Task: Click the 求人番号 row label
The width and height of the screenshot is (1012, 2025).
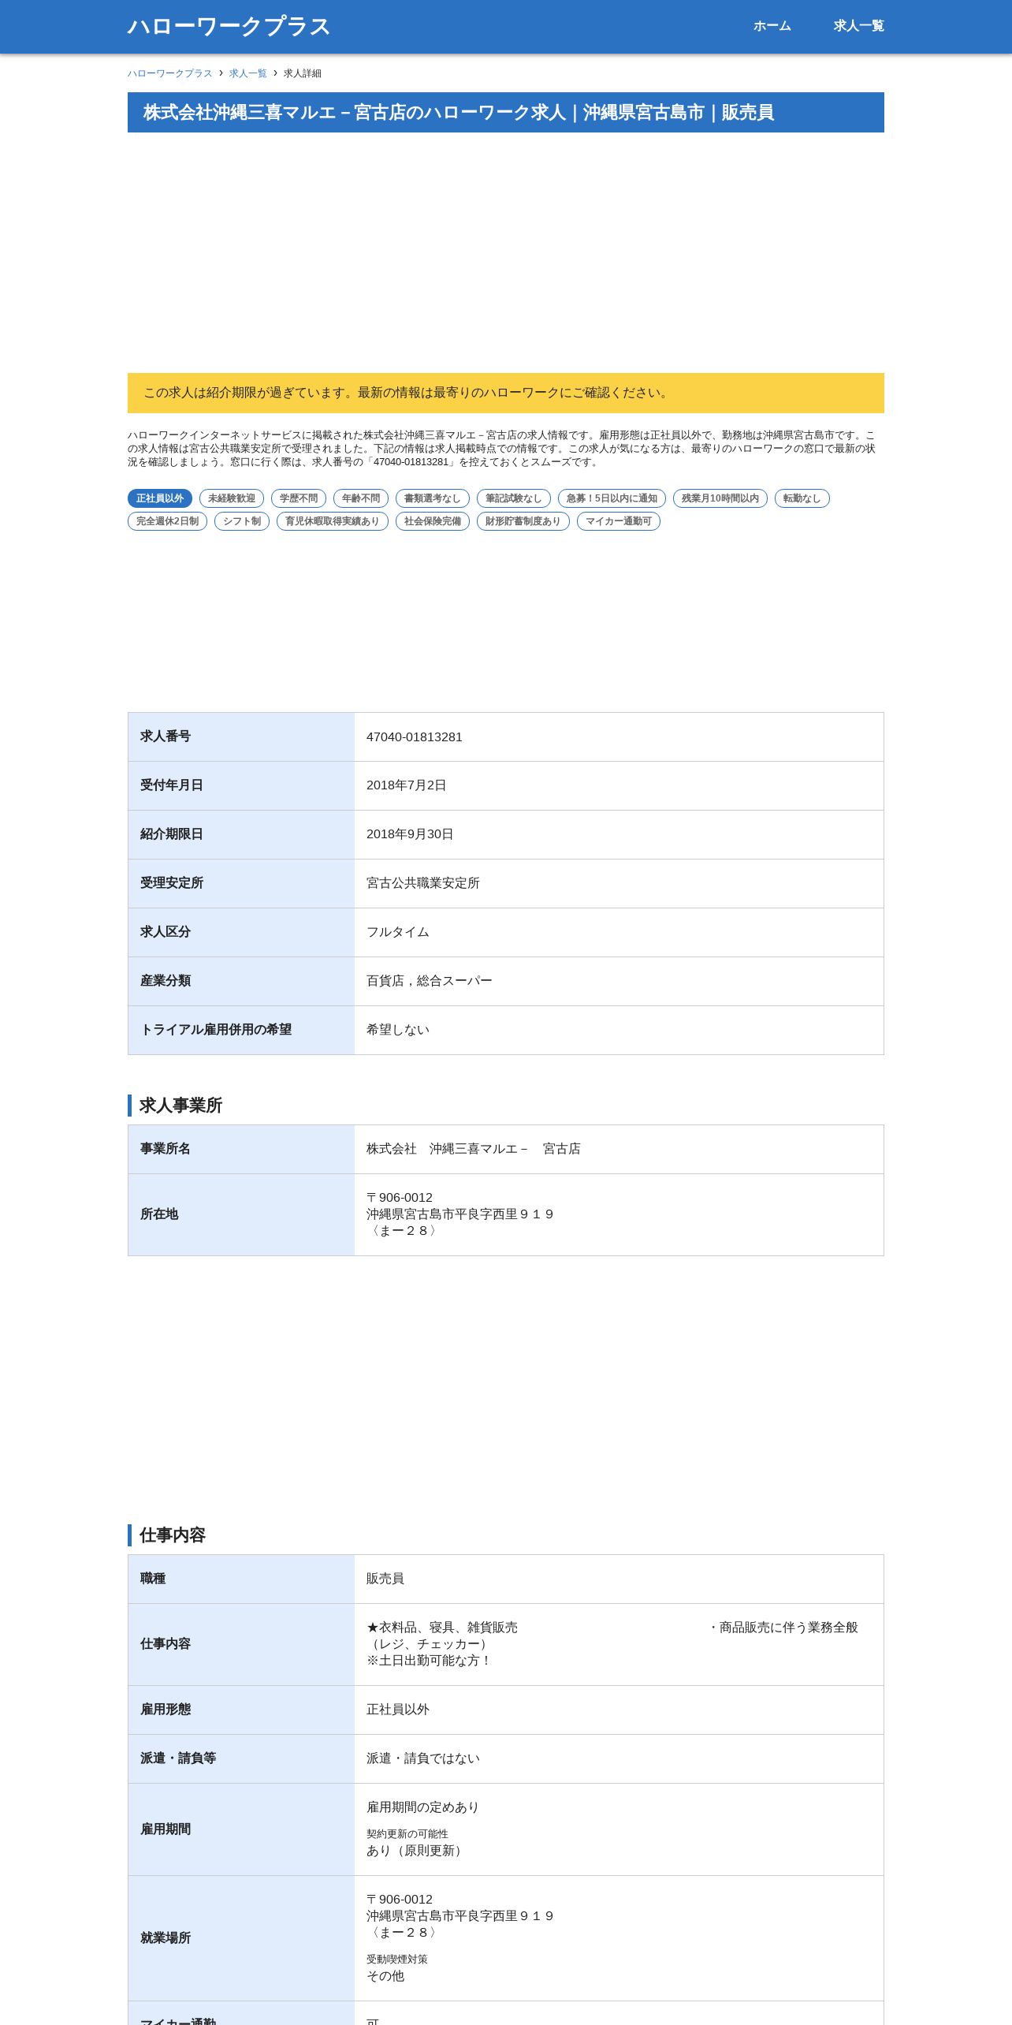Action: (x=166, y=737)
